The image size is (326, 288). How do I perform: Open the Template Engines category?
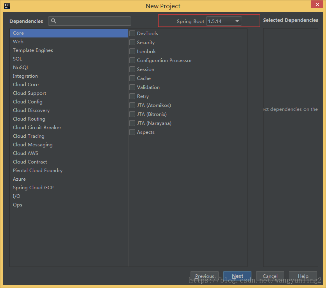(69, 50)
